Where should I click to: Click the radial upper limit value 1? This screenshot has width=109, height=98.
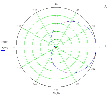pyautogui.click(x=106, y=6)
